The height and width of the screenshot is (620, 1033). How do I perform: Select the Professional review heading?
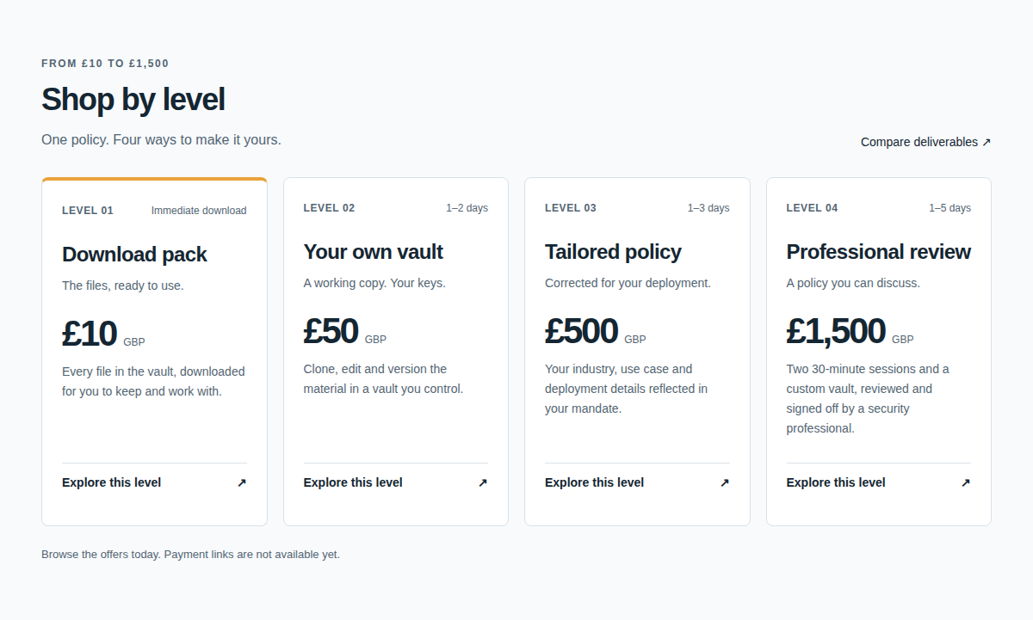[878, 252]
